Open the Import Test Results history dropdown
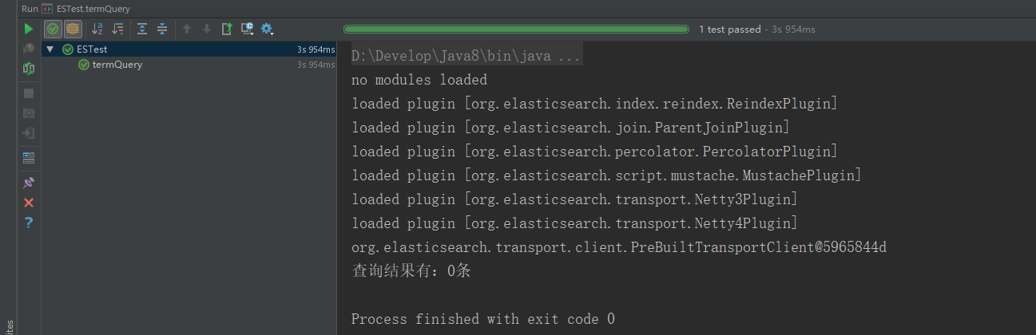 [x=248, y=30]
